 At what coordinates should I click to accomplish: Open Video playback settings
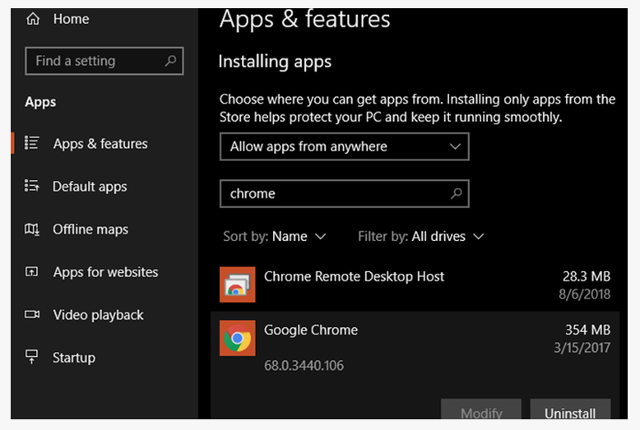[x=99, y=315]
